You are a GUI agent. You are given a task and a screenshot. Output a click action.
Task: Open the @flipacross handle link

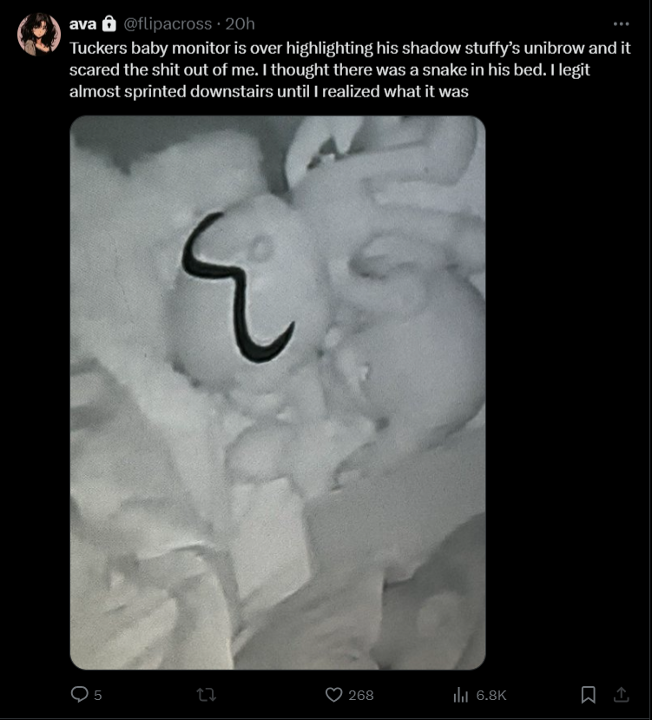coord(168,23)
